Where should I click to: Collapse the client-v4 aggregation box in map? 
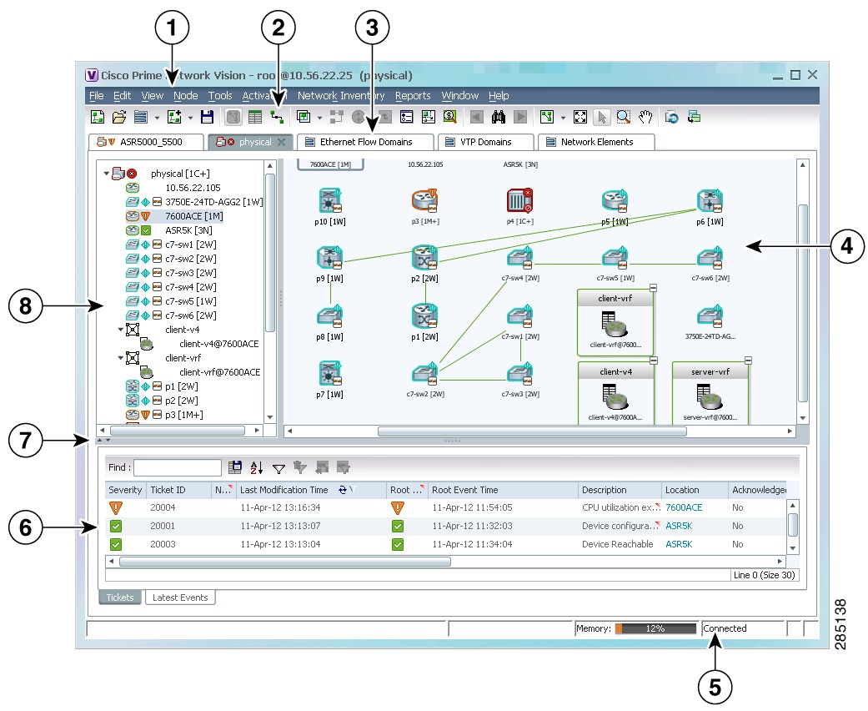pos(653,361)
